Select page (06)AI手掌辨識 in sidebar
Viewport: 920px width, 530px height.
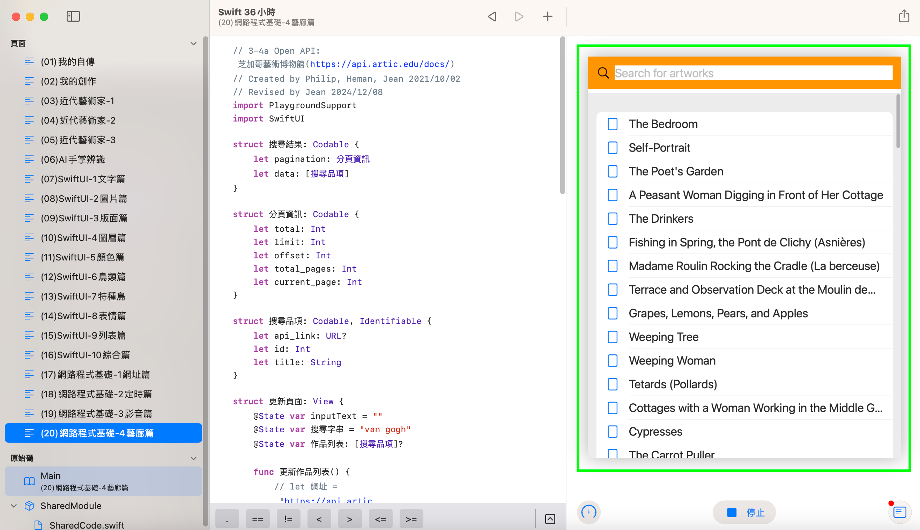coord(73,160)
